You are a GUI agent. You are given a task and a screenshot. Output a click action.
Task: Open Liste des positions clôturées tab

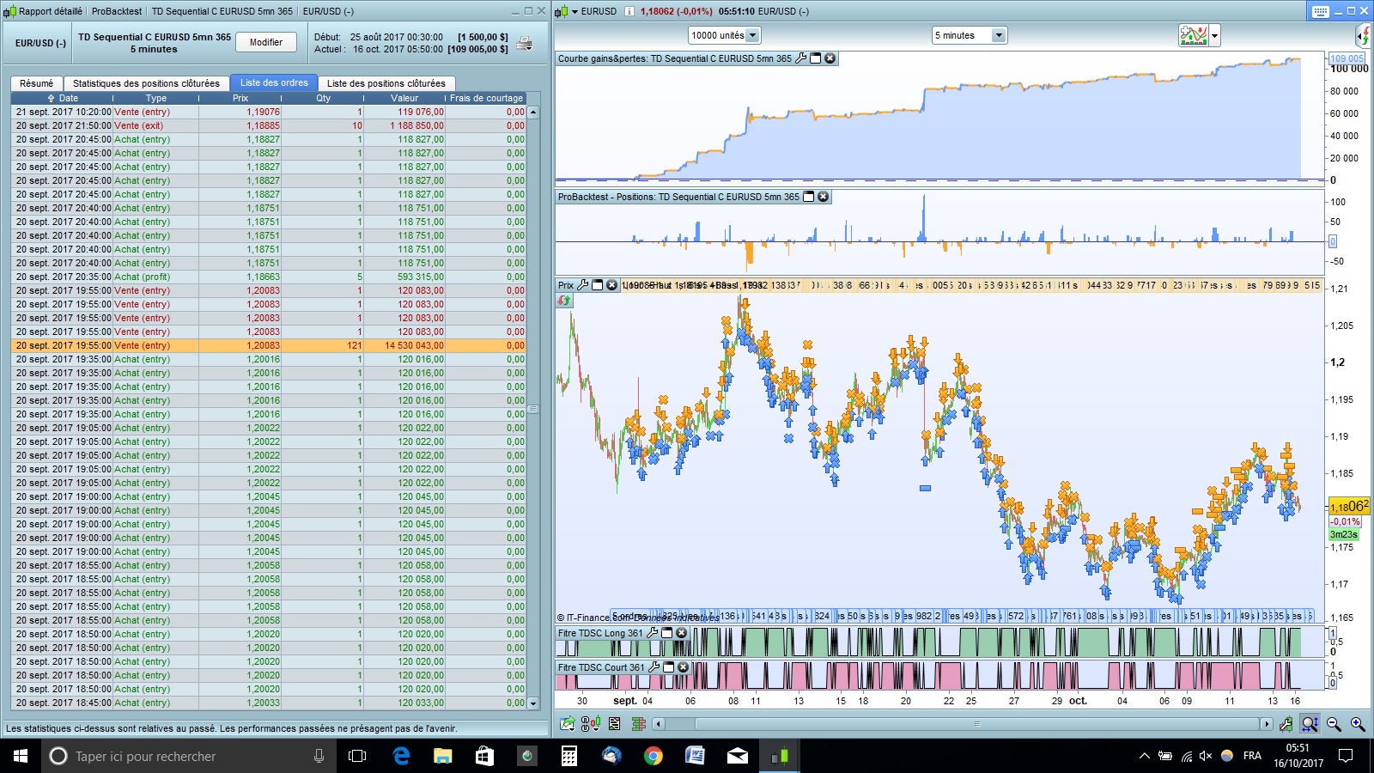(x=386, y=83)
